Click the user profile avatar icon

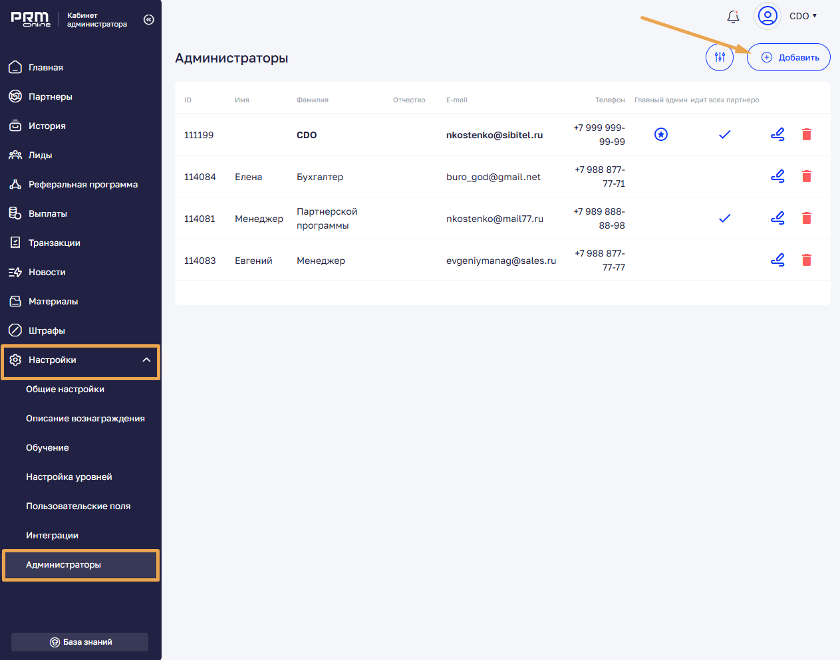tap(768, 16)
